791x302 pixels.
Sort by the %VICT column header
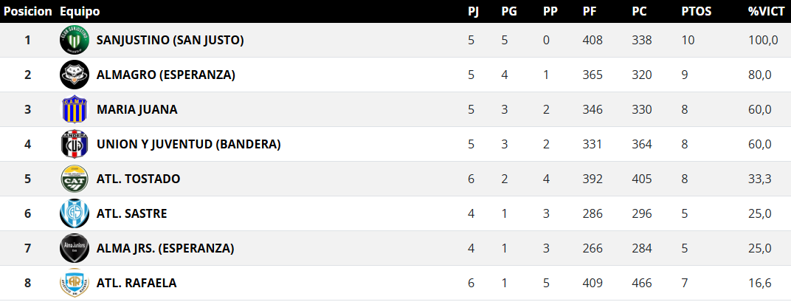[762, 12]
